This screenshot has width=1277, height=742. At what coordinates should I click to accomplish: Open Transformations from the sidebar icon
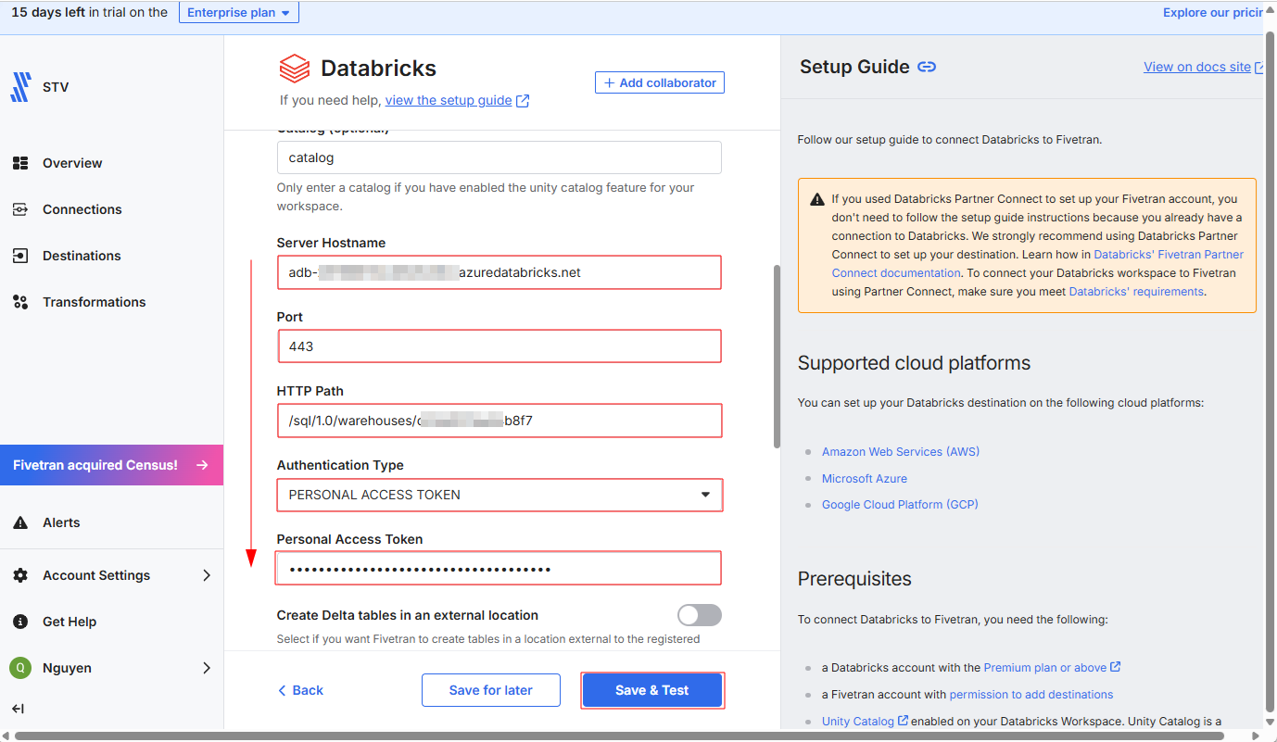[x=20, y=302]
